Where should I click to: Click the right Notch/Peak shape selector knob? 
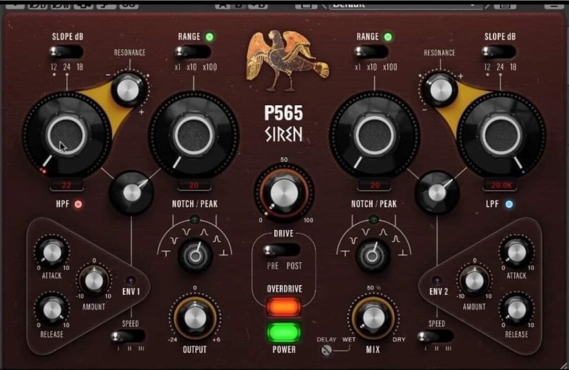373,256
